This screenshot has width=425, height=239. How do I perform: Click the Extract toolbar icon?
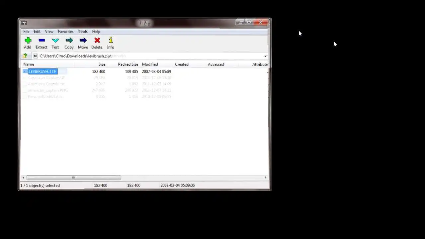pos(42,43)
